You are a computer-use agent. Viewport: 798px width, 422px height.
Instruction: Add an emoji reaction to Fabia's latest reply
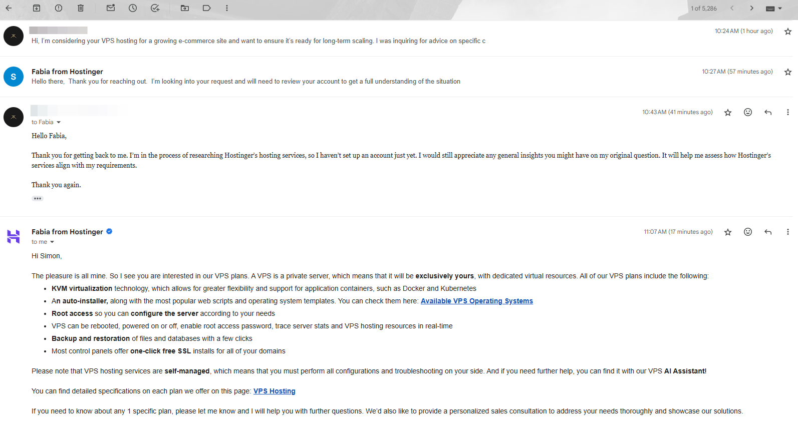point(747,232)
